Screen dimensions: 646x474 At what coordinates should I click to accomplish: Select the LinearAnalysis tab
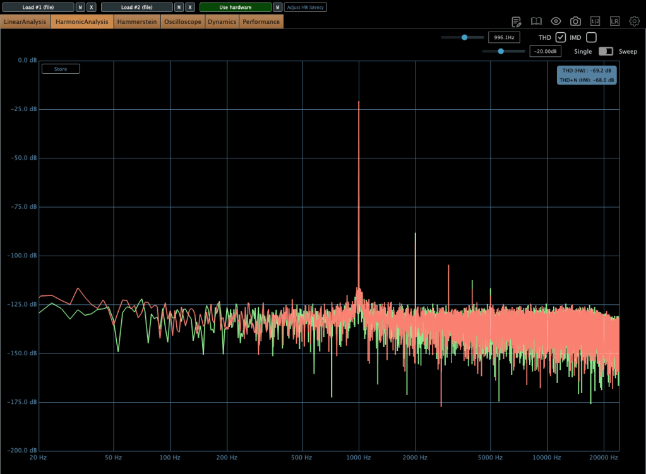pyautogui.click(x=25, y=22)
